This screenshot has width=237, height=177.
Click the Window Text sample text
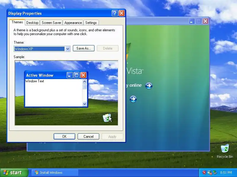(35, 81)
